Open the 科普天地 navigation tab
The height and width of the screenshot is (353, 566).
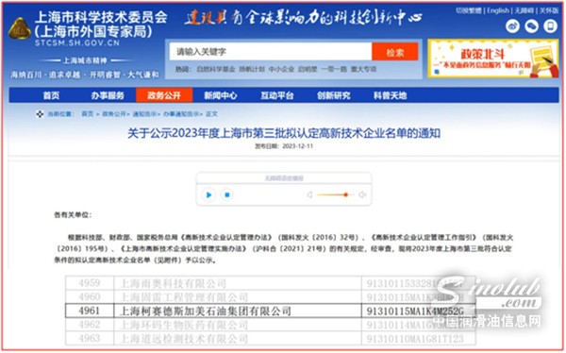coord(390,95)
